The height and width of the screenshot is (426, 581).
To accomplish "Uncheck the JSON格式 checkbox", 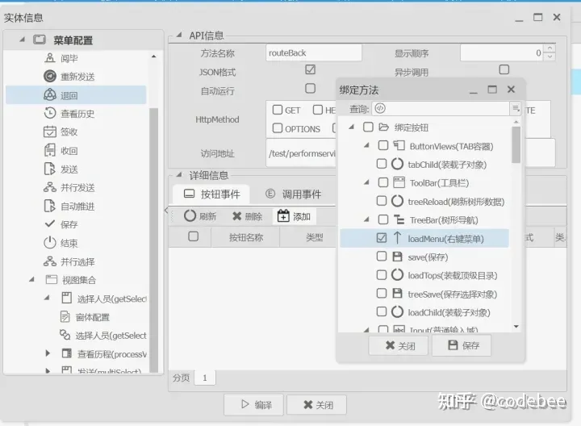I will (x=310, y=69).
